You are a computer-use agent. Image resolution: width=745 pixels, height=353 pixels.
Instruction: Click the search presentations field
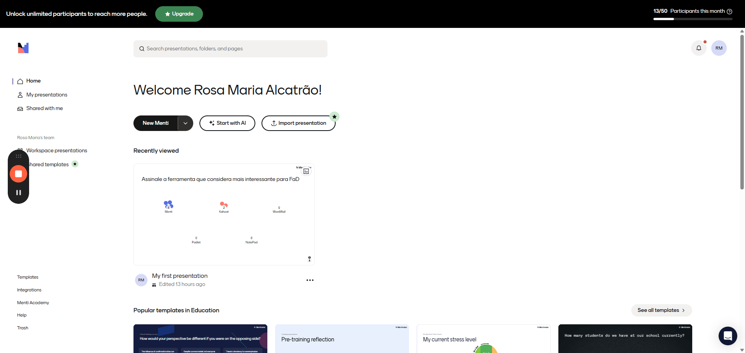[x=230, y=49]
